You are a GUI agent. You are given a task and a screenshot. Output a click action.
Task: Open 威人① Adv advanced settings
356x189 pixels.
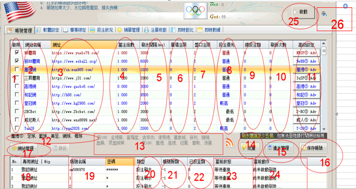point(306,120)
